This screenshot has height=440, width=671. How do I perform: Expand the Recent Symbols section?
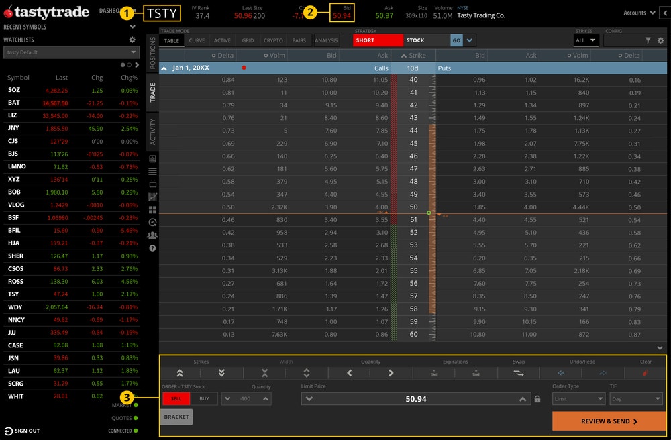click(x=133, y=27)
